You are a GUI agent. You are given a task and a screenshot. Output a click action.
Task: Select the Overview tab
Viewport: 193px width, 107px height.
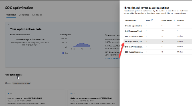click(x=11, y=15)
